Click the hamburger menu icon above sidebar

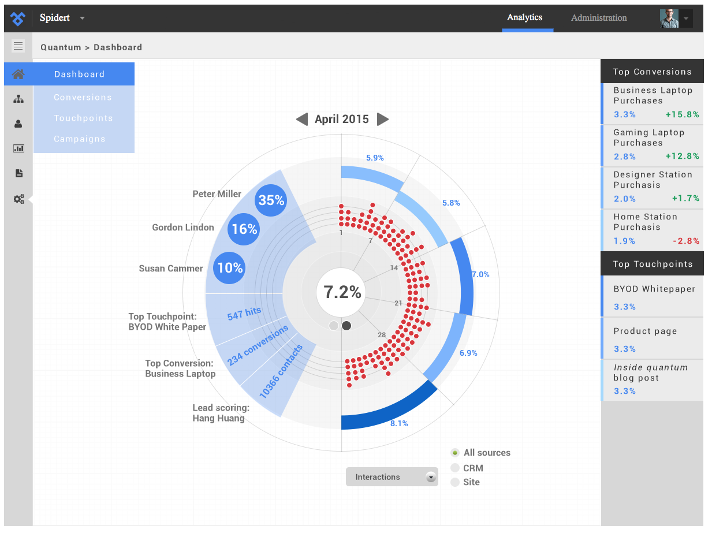[x=18, y=46]
